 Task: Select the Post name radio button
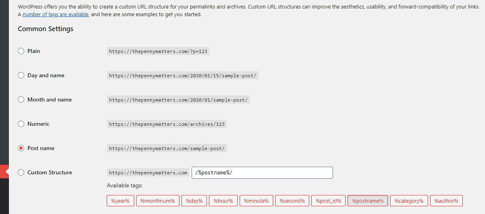tap(21, 148)
